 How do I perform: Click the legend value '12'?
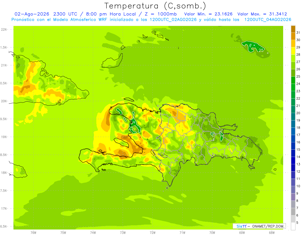pyautogui.click(x=298, y=172)
